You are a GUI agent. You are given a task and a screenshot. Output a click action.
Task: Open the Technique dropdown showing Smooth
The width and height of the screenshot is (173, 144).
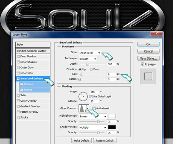coord(88,59)
